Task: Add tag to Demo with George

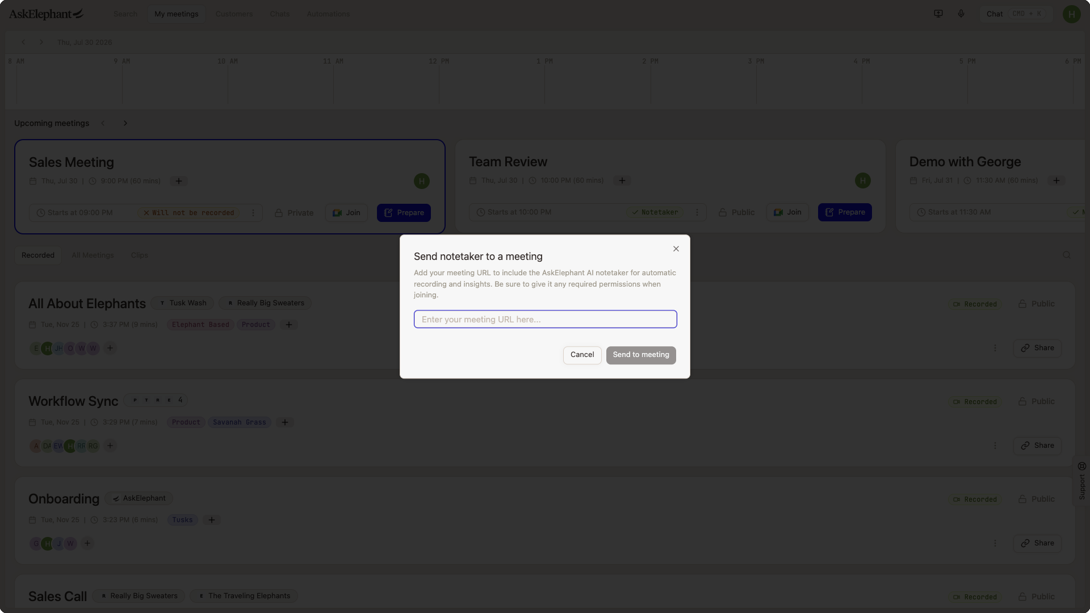Action: [1057, 180]
